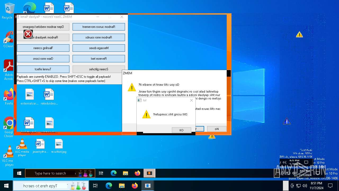This screenshot has height=191, width=339.
Task: Toggle the 'sdnuos rorre modnaR' payload
Action: tap(99, 37)
